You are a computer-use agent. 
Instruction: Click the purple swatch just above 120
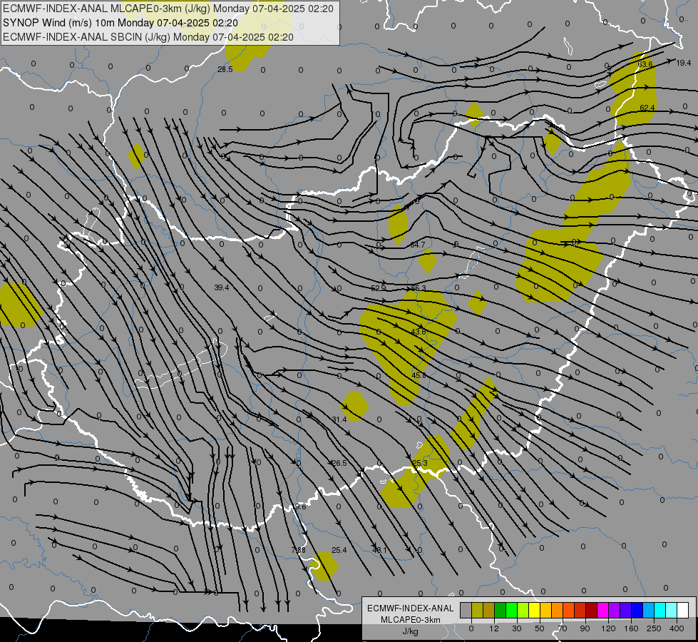pyautogui.click(x=615, y=611)
